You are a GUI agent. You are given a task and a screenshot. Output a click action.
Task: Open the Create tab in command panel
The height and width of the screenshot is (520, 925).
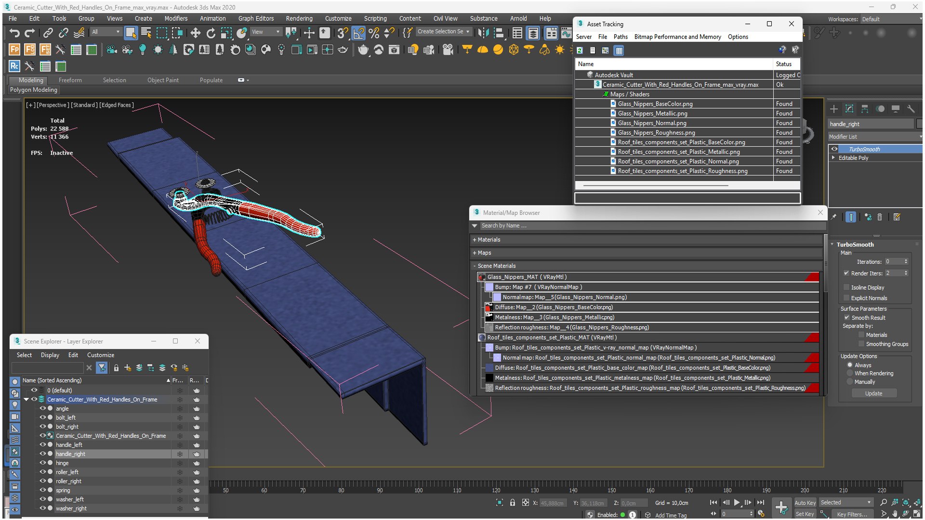[x=834, y=109]
